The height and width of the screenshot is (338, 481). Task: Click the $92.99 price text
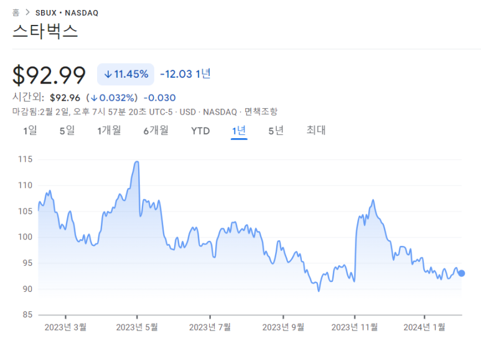tap(49, 75)
